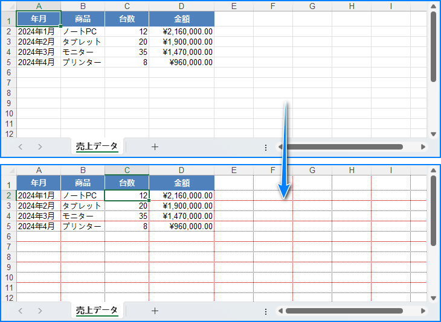Image resolution: width=441 pixels, height=322 pixels.
Task: Click scroll right arrow in bottom window
Action: [423, 311]
